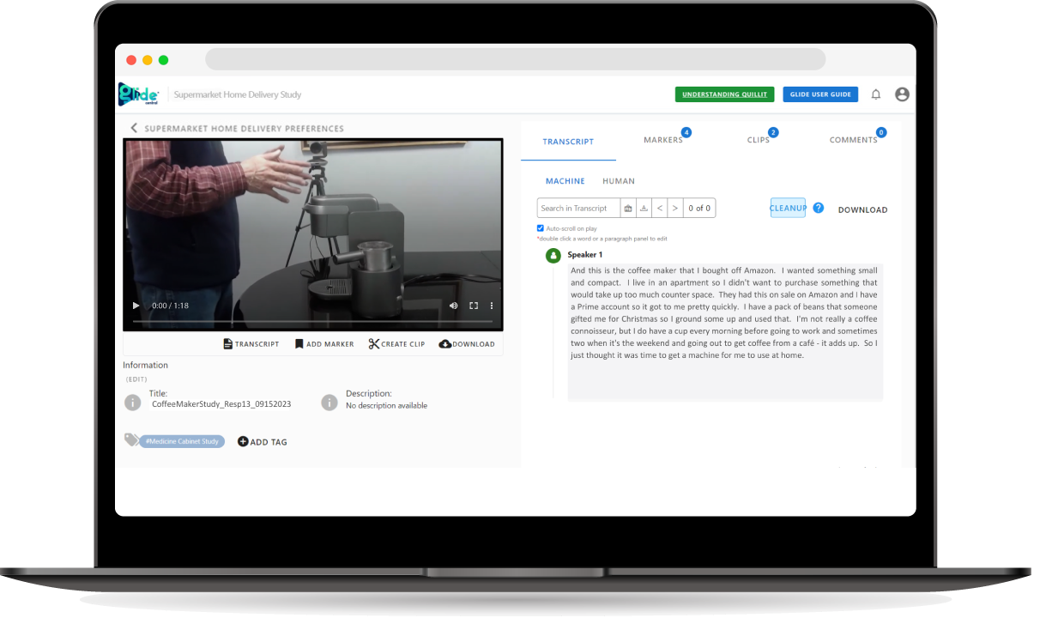Viewport: 1040px width, 618px height.
Task: Toggle the Auto-scroll on play checkbox
Action: pos(541,228)
